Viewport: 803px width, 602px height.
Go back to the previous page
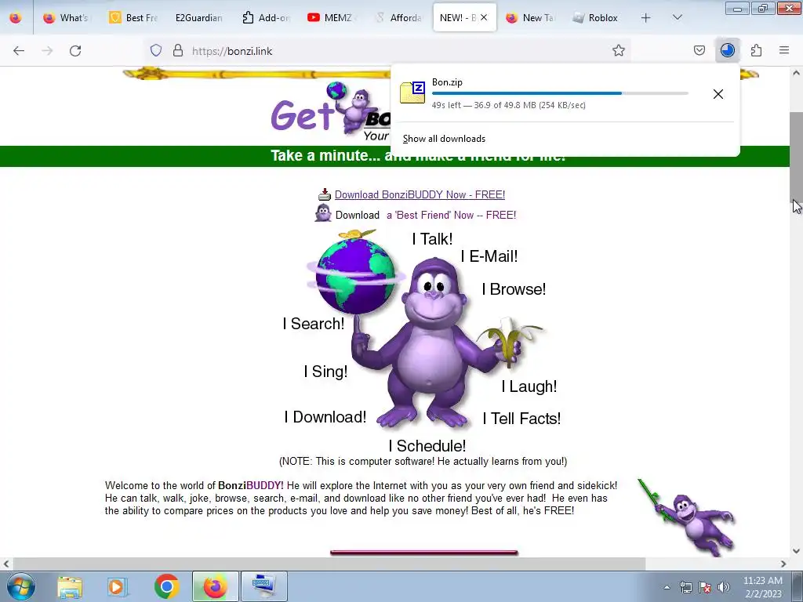click(19, 51)
